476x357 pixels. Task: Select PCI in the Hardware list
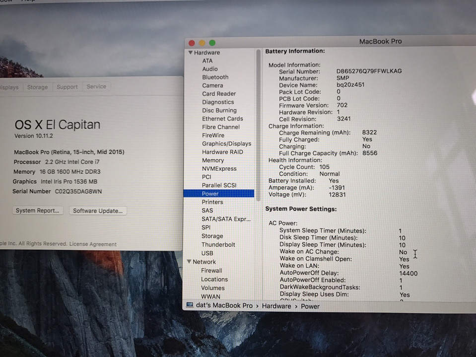pos(206,177)
